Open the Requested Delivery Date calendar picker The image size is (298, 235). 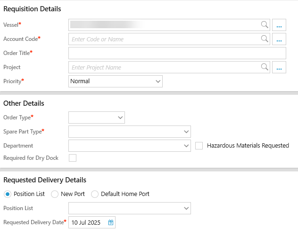[x=111, y=223]
